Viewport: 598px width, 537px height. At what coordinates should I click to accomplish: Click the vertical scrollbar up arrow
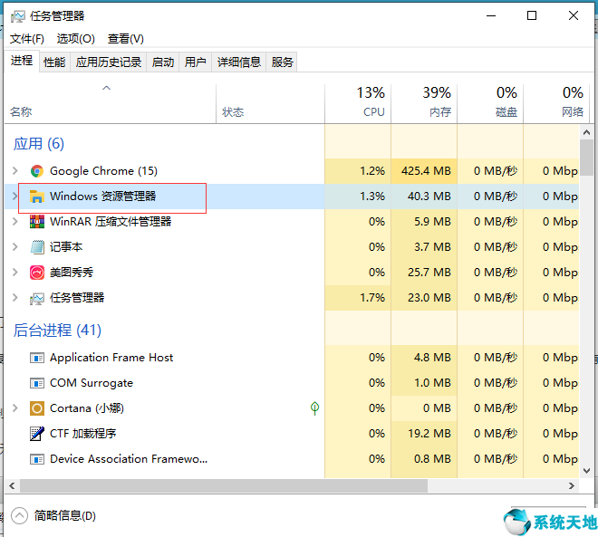pyautogui.click(x=586, y=132)
